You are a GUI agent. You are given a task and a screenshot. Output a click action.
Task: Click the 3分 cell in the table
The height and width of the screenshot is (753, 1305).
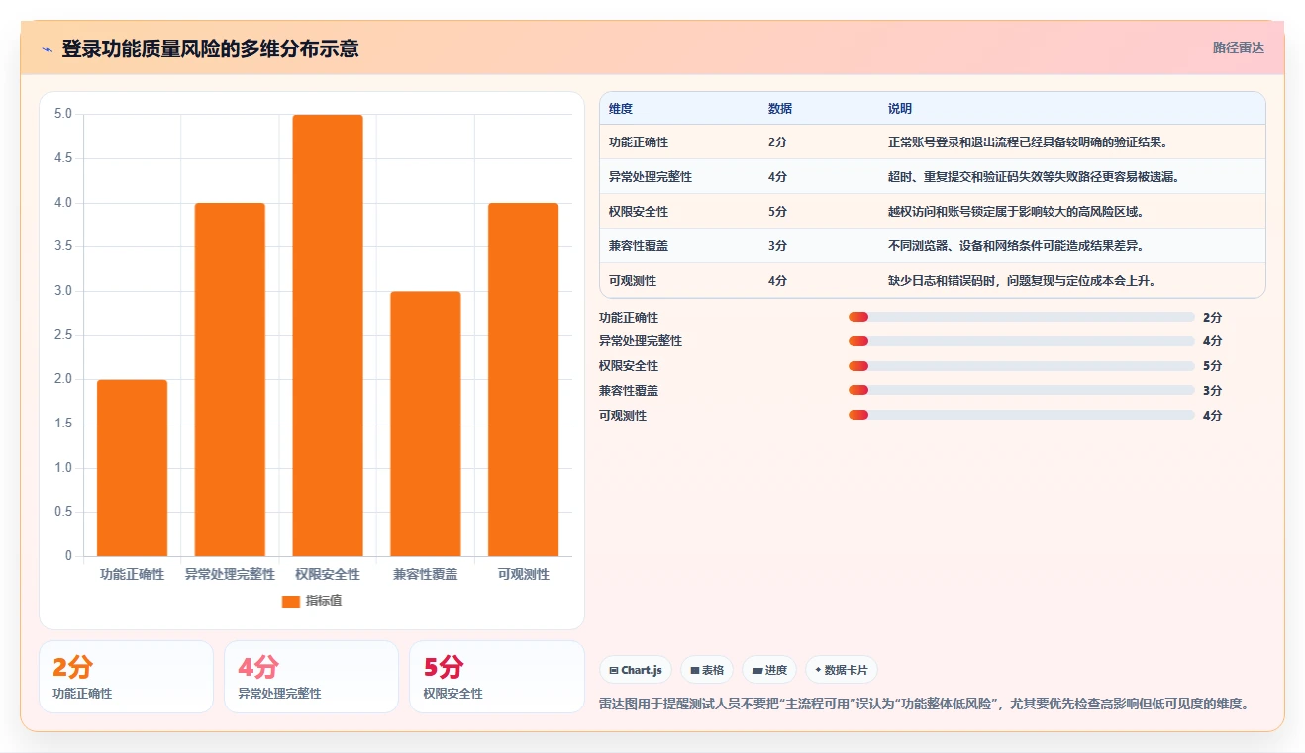click(777, 246)
